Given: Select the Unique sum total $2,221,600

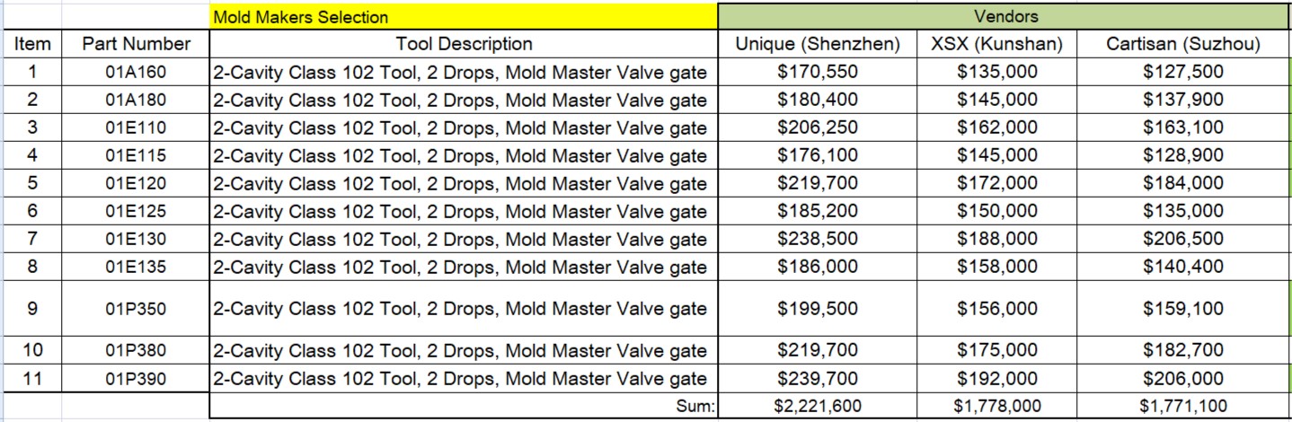Looking at the screenshot, I should (818, 407).
